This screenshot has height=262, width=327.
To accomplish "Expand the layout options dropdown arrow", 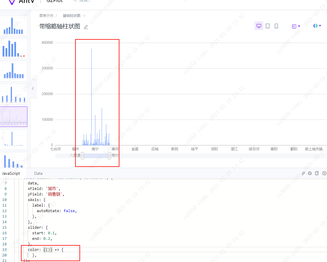I will pyautogui.click(x=298, y=26).
